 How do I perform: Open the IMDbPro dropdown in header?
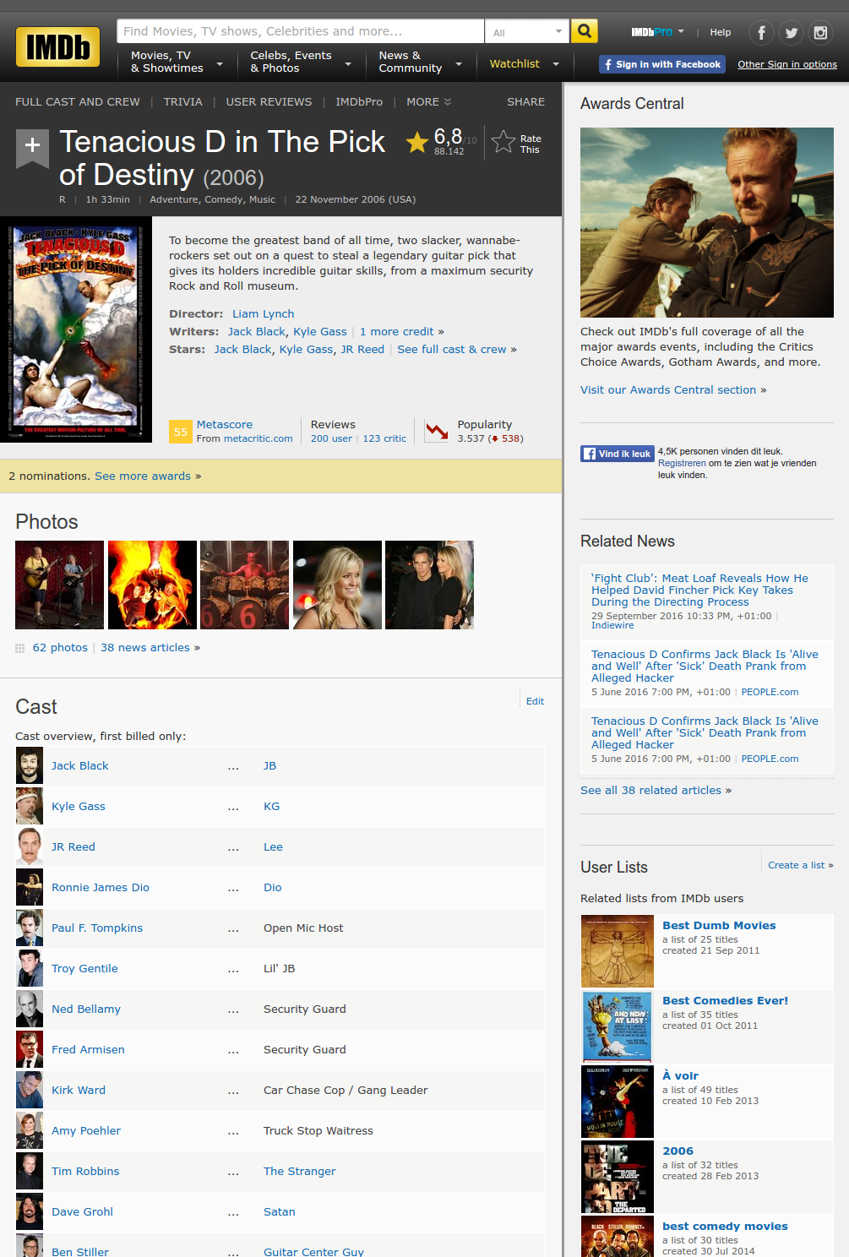click(657, 32)
